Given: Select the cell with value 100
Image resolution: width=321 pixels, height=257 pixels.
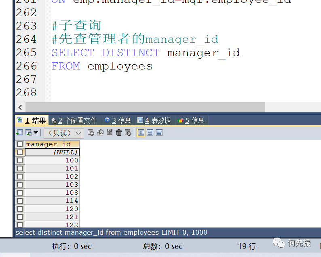Looking at the screenshot, I should coord(52,160).
